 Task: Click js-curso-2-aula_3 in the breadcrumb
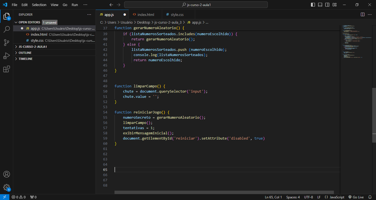[x=168, y=23]
